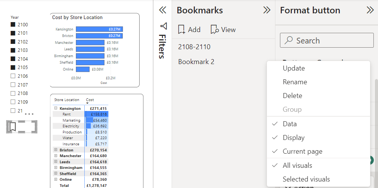
Task: Click the View bookmarks icon
Action: [215, 29]
